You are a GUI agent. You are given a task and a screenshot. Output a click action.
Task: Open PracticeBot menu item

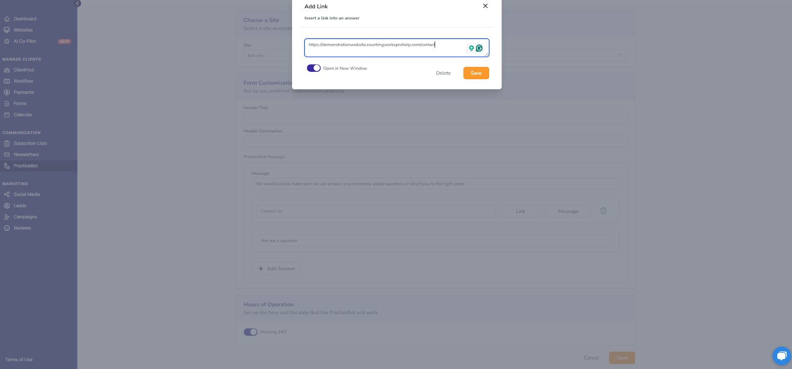click(x=26, y=166)
